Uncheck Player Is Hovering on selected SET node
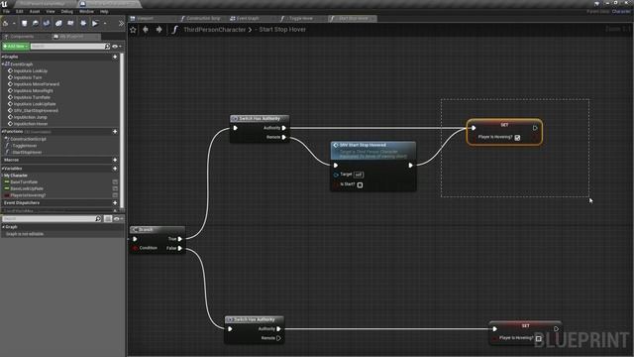The height and width of the screenshot is (357, 634). coord(517,138)
